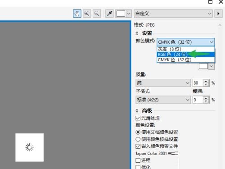This screenshot has width=225, height=169.
Task: Enable the 优化 checkbox
Action: pos(138,167)
